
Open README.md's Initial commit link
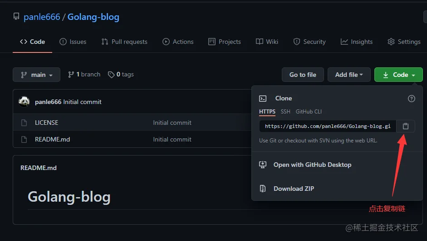(x=172, y=139)
